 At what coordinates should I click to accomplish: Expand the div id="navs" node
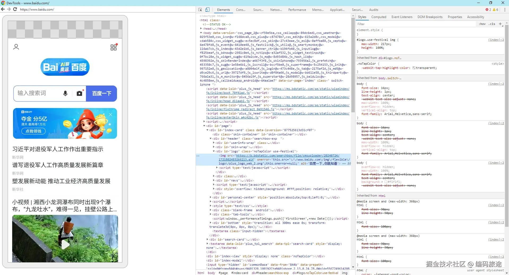[x=214, y=180]
